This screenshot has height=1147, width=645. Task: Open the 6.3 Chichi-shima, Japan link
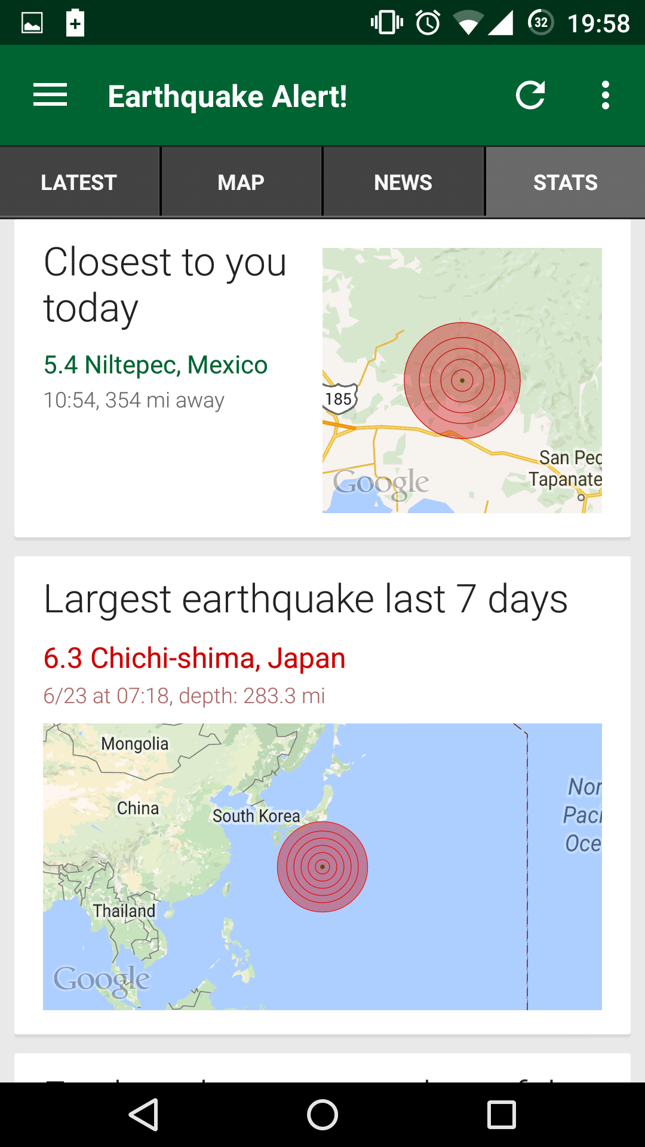pos(195,658)
